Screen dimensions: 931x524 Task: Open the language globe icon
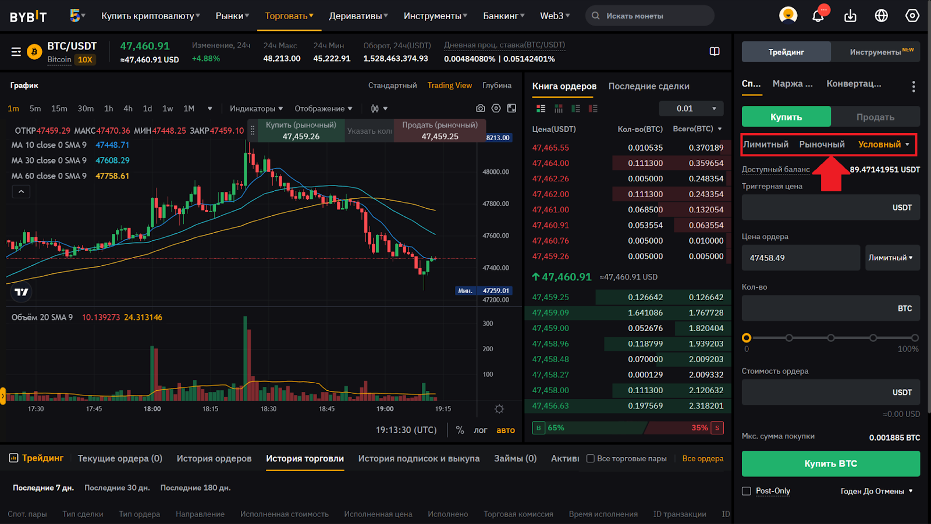point(882,16)
